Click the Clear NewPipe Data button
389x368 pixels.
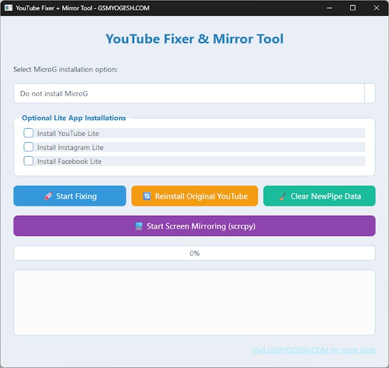[x=319, y=196]
